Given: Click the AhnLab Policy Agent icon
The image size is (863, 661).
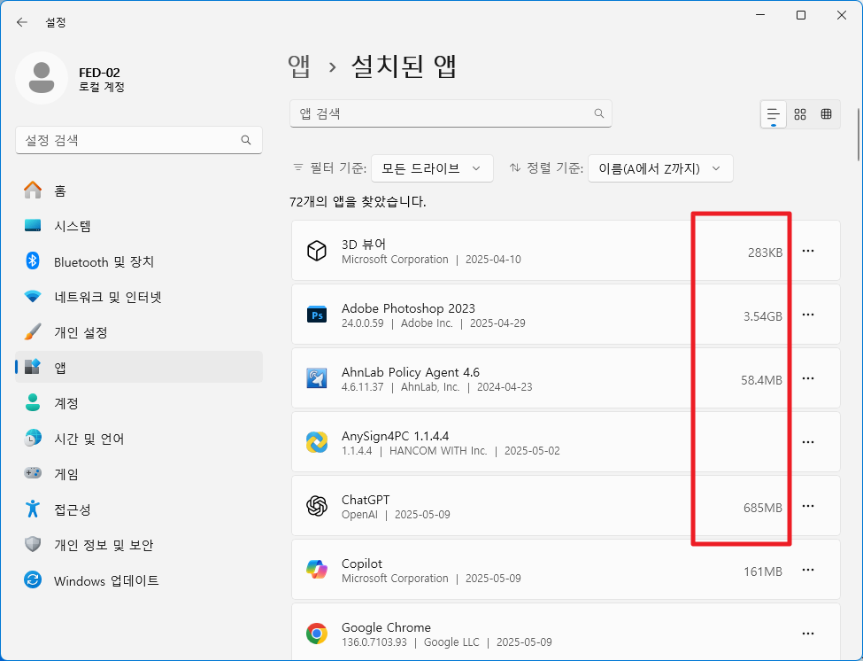Looking at the screenshot, I should click(317, 378).
